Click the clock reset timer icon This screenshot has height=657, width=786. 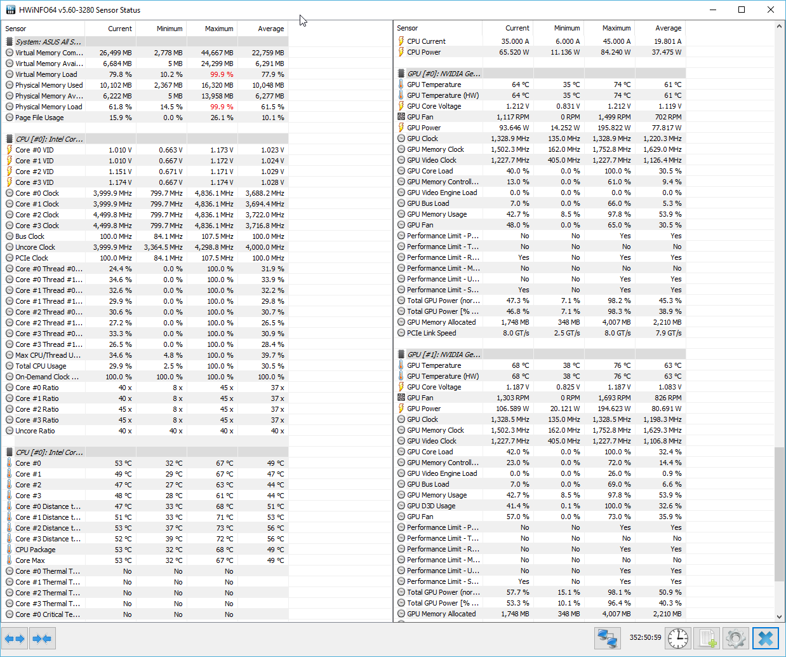point(677,638)
